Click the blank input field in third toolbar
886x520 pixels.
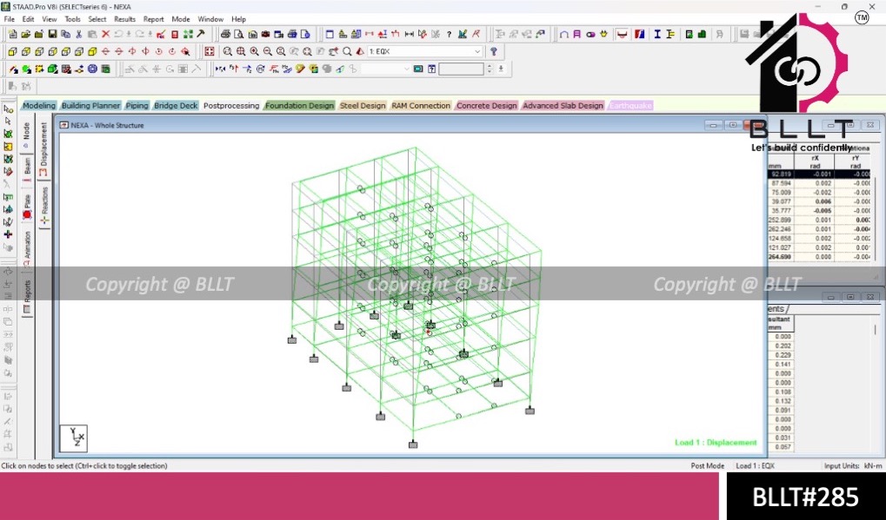click(461, 69)
